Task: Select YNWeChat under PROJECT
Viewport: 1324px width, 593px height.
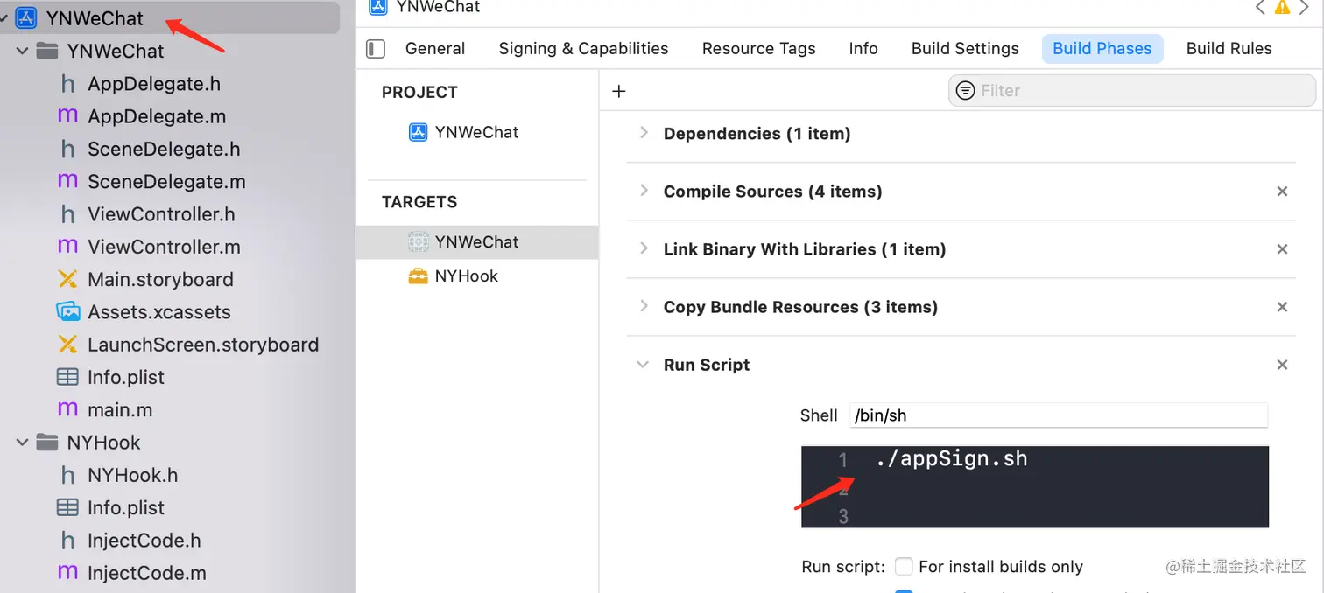Action: pyautogui.click(x=477, y=132)
